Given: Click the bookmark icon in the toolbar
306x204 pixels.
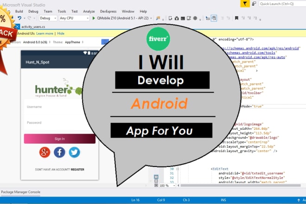Looking at the screenshot, I should point(238,18).
